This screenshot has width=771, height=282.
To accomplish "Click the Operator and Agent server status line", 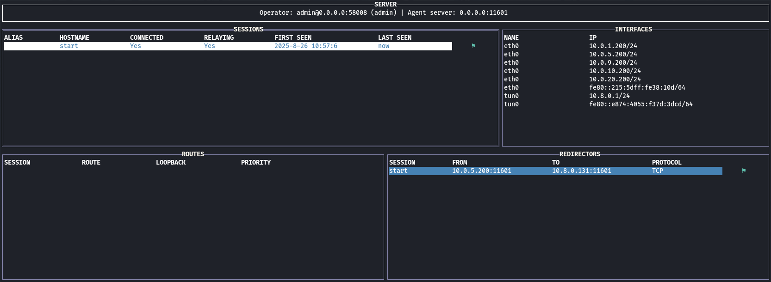I will [384, 13].
